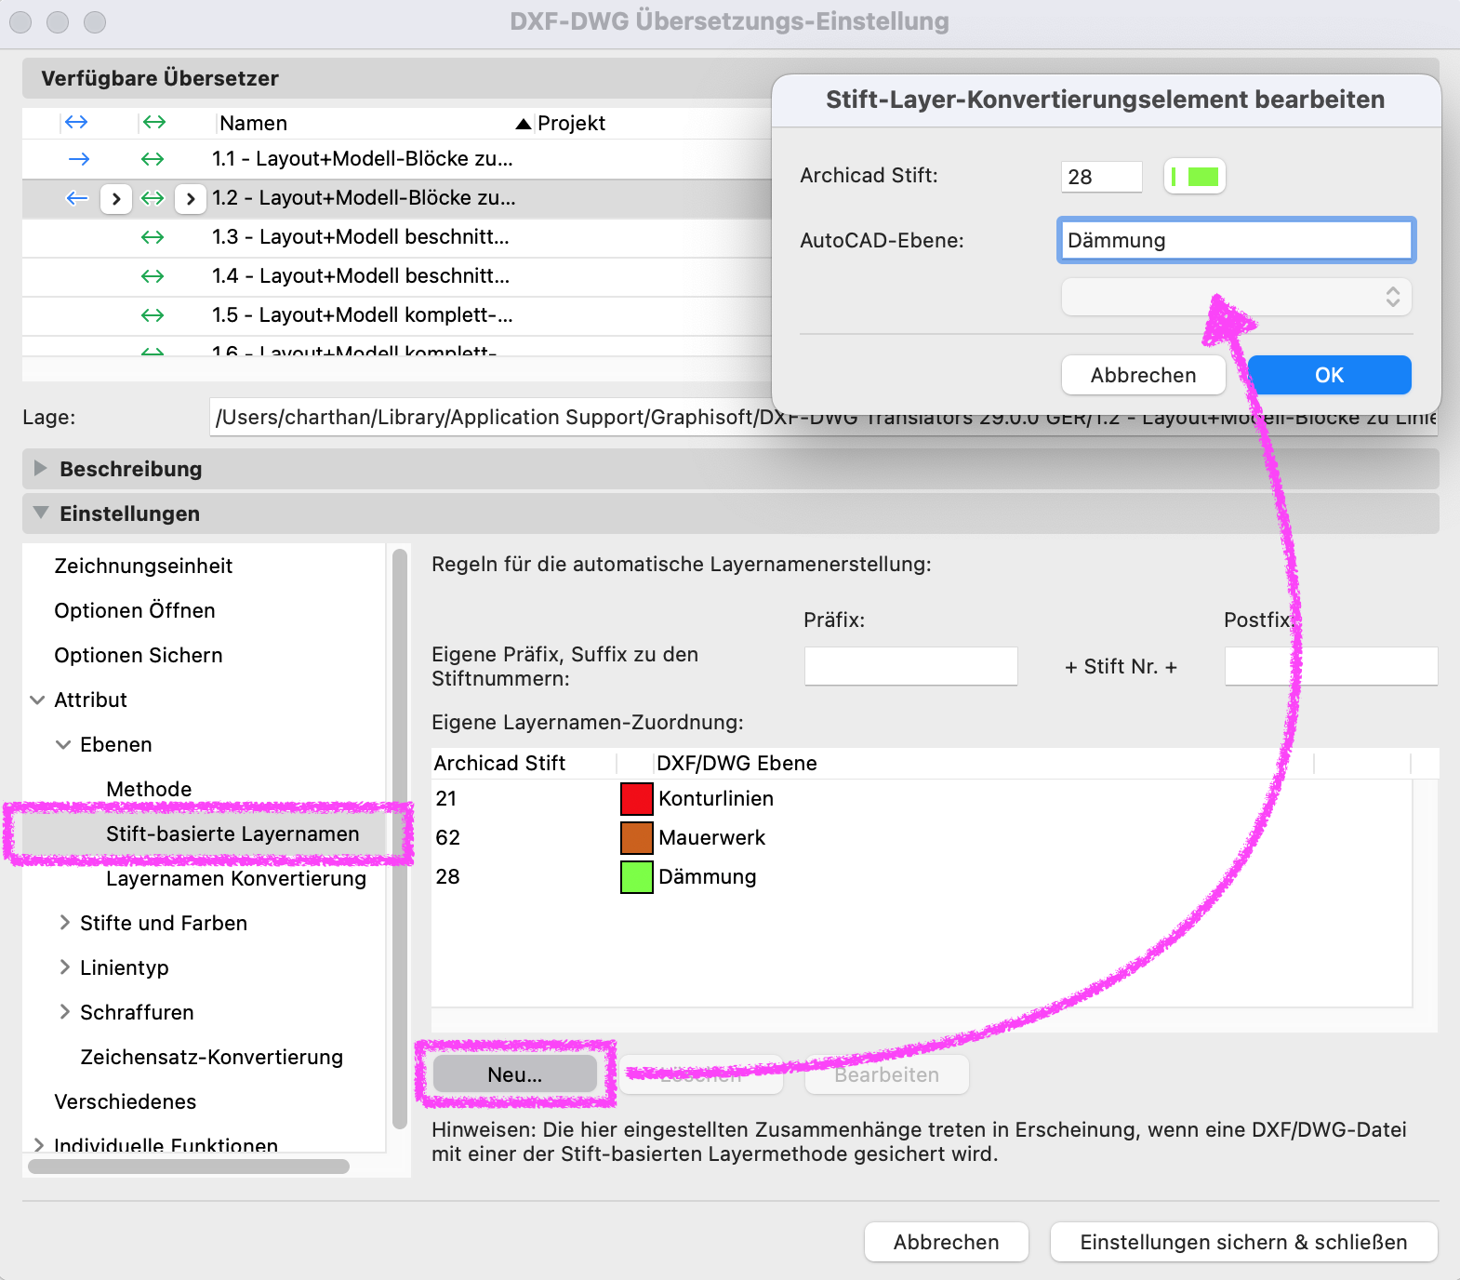1460x1280 pixels.
Task: Click the green swatch for Dämmung row
Action: 637,877
